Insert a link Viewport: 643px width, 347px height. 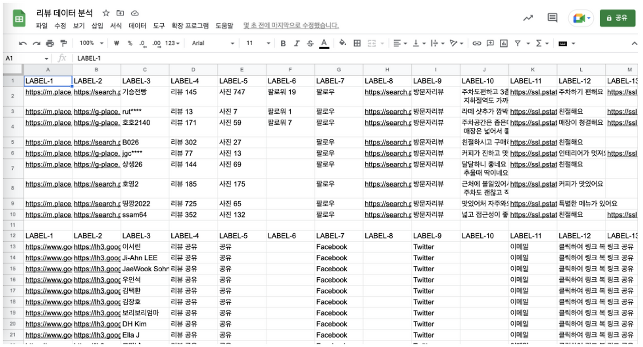[x=477, y=43]
